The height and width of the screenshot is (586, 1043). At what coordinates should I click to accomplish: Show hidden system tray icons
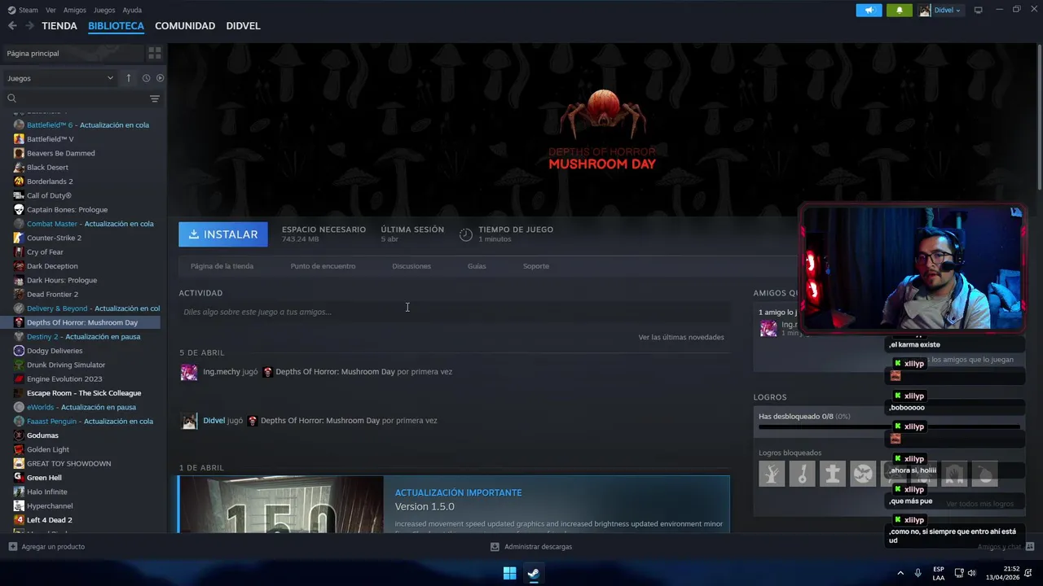coord(900,573)
